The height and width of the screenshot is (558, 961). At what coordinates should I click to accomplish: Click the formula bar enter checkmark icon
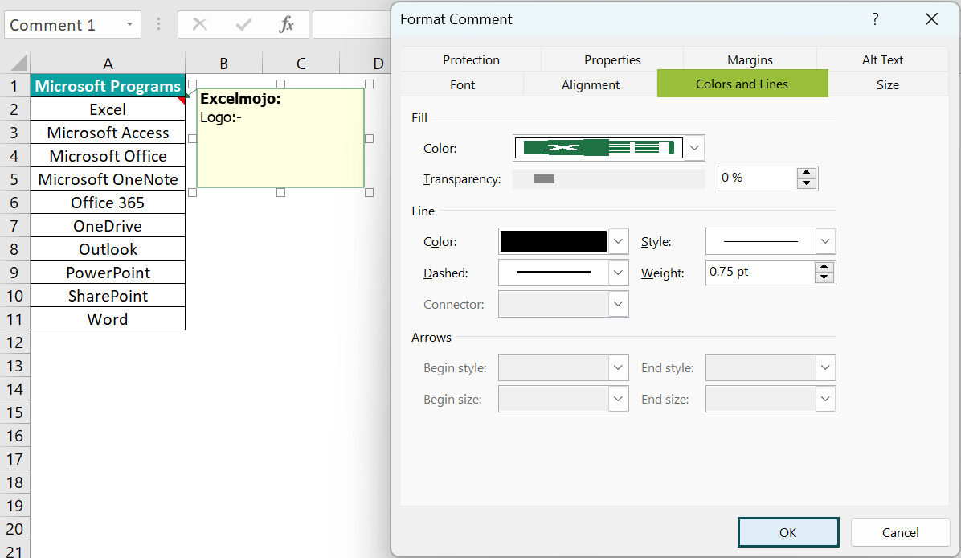click(243, 25)
